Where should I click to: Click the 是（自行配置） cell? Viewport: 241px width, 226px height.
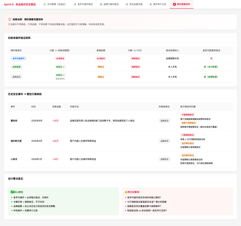(211, 67)
